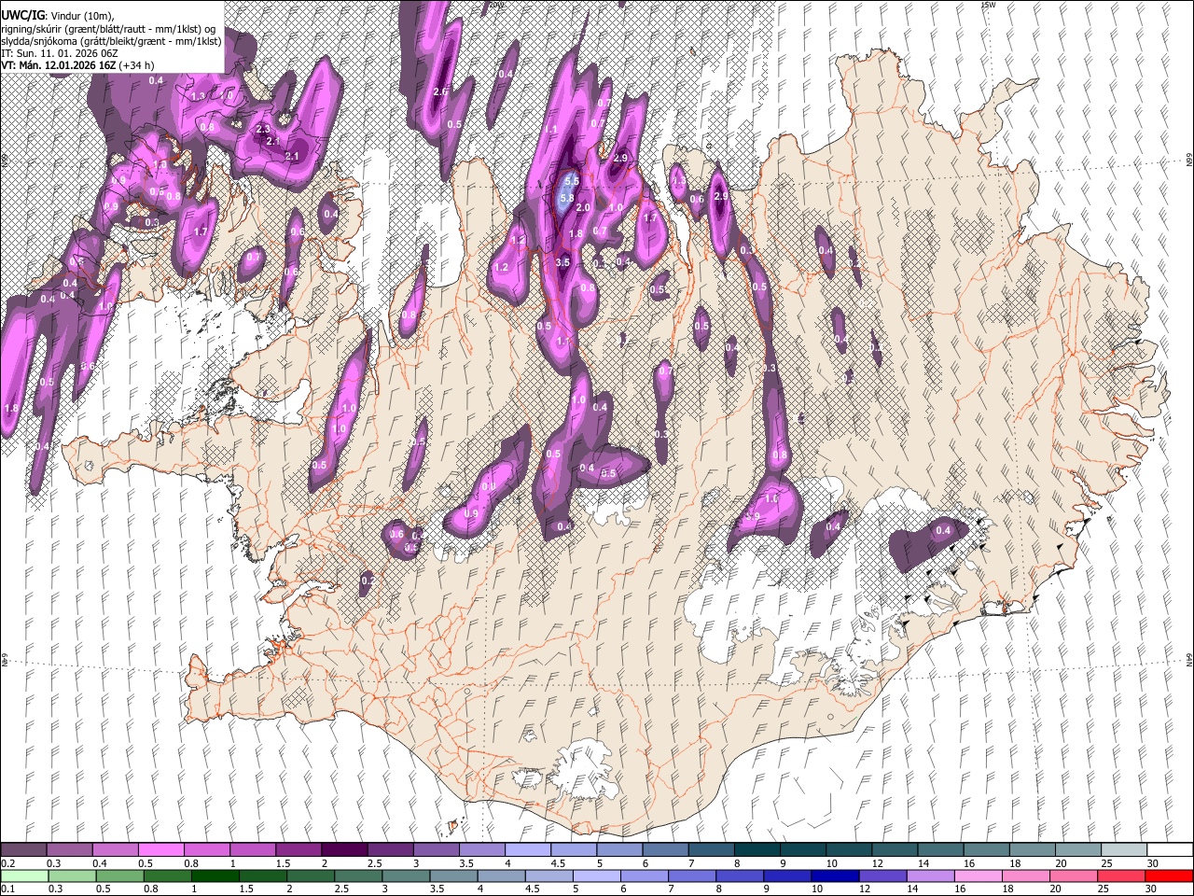
Task: Click the bright pink 0.5–0.8 swatch in upper scale
Action: click(x=160, y=849)
